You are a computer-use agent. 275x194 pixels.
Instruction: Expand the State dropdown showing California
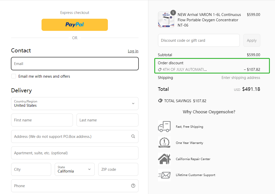(74, 169)
